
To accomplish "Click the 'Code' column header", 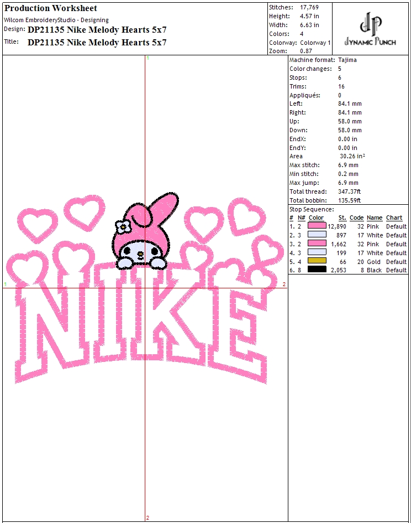I will [x=356, y=218].
